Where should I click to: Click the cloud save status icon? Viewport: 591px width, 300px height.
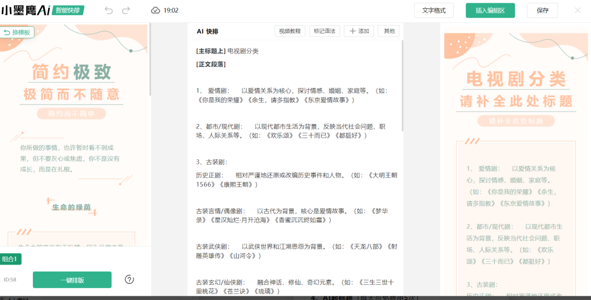point(155,10)
